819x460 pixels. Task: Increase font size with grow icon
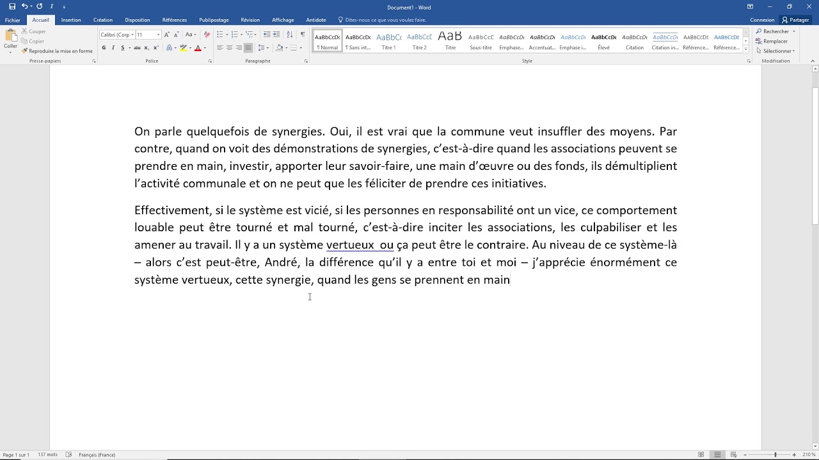point(167,34)
